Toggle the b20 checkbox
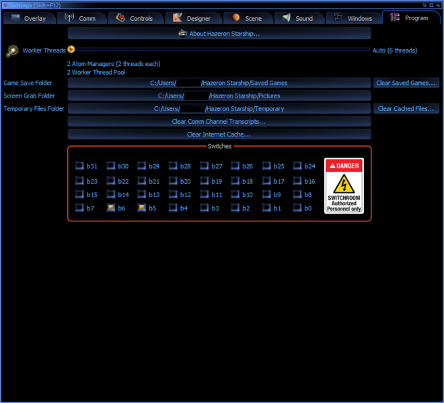 [x=173, y=181]
